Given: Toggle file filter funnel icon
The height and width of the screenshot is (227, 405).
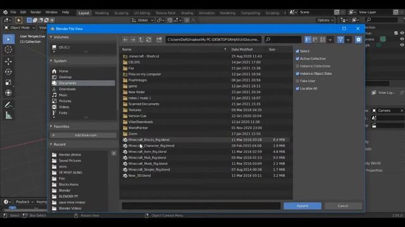Looking at the screenshot, I should click(x=340, y=40).
